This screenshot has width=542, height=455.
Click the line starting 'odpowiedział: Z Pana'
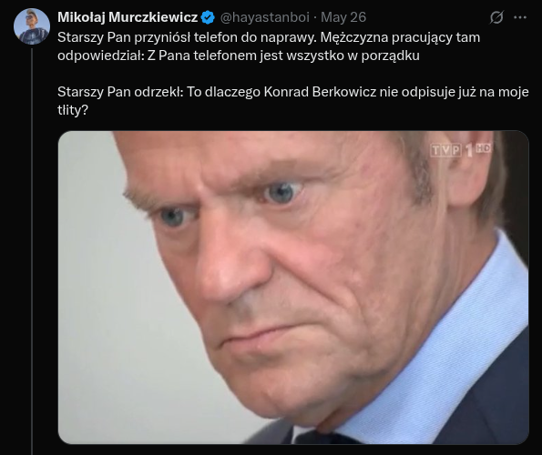[x=239, y=56]
